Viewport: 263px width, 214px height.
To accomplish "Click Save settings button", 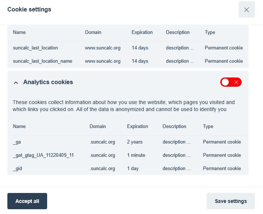I will click(x=231, y=201).
